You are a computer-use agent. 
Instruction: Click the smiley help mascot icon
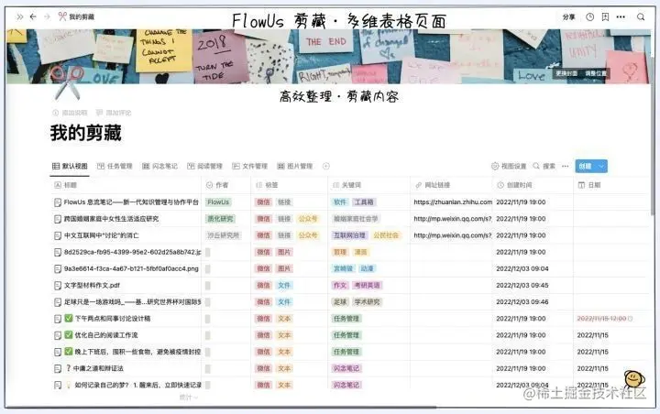pos(634,379)
